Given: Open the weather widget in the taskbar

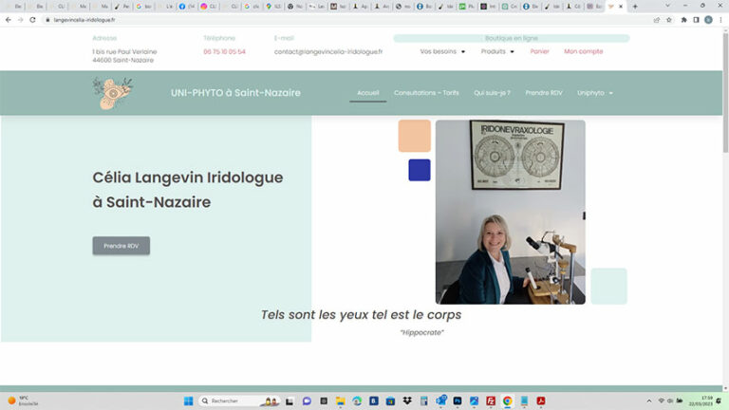Looking at the screenshot, I should [x=23, y=401].
